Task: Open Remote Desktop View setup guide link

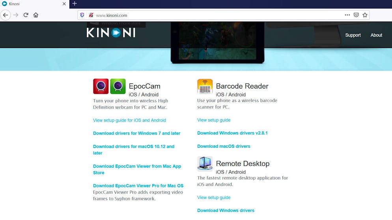Action: tap(214, 197)
